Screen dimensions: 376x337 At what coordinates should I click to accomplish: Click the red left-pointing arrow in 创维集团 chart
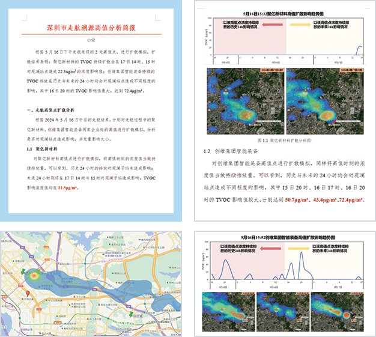pyautogui.click(x=270, y=249)
